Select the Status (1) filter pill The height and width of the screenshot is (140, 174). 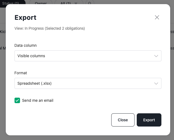pos(12,3)
